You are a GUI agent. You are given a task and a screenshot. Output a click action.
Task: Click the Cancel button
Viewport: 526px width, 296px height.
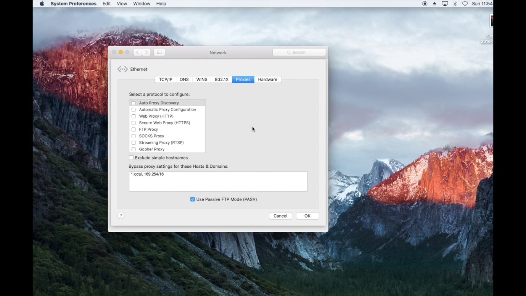point(280,216)
